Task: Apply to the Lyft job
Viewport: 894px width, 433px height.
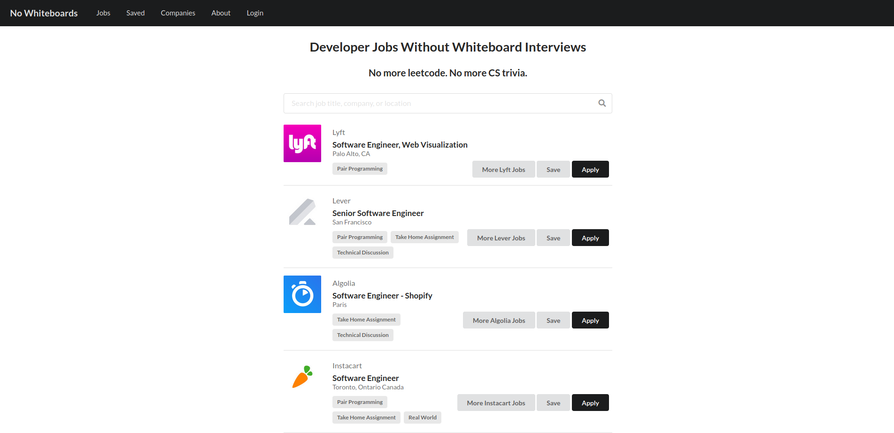Action: [590, 169]
